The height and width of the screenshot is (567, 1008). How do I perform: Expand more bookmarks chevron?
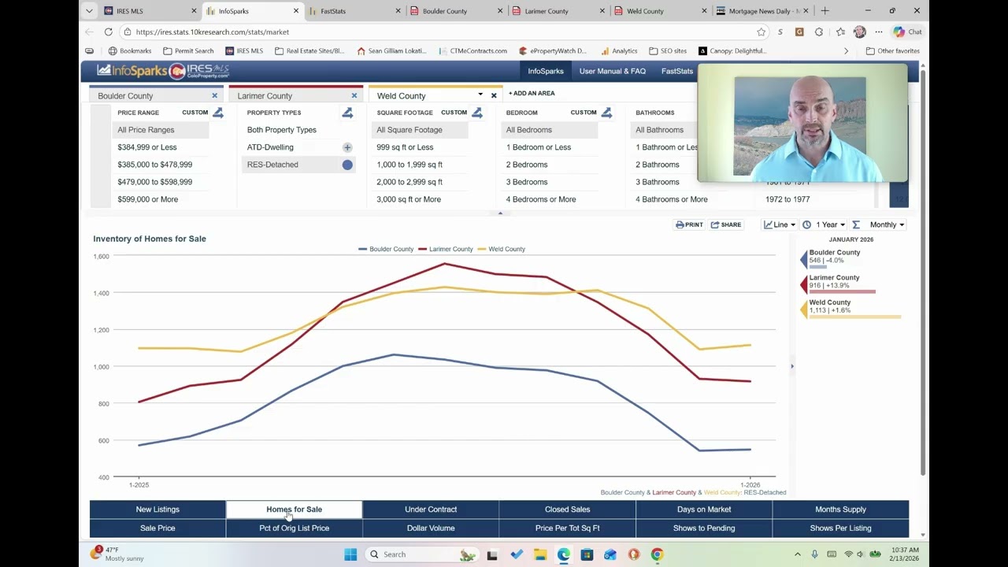846,51
